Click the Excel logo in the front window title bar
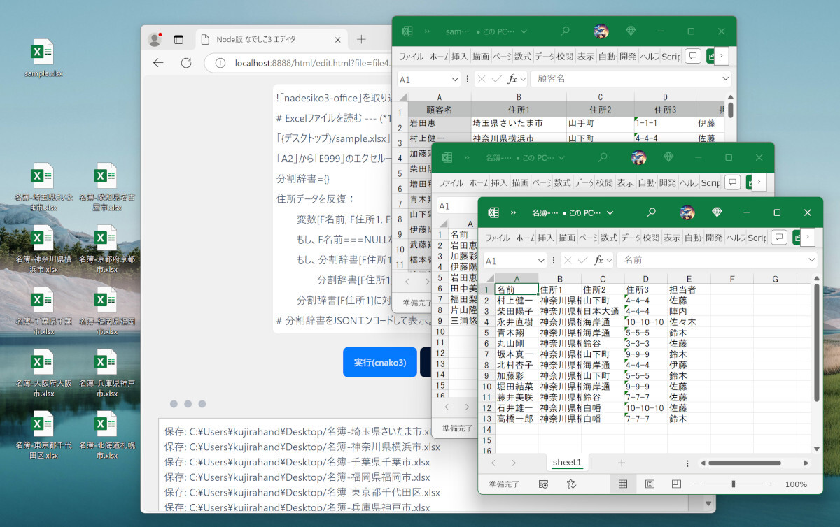This screenshot has width=840, height=527. click(x=493, y=212)
